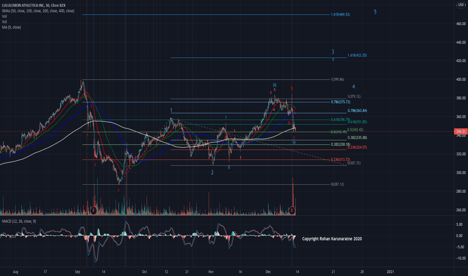Click the 260.00 price axis label
The image size is (468, 276).
tap(461, 210)
